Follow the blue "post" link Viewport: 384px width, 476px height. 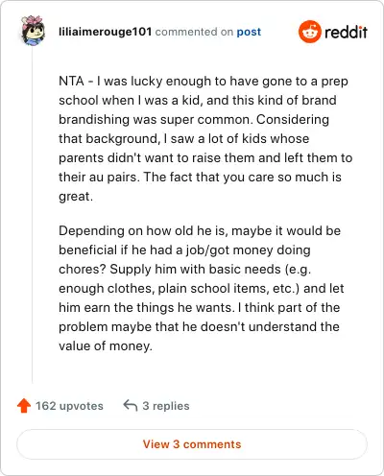coord(249,32)
